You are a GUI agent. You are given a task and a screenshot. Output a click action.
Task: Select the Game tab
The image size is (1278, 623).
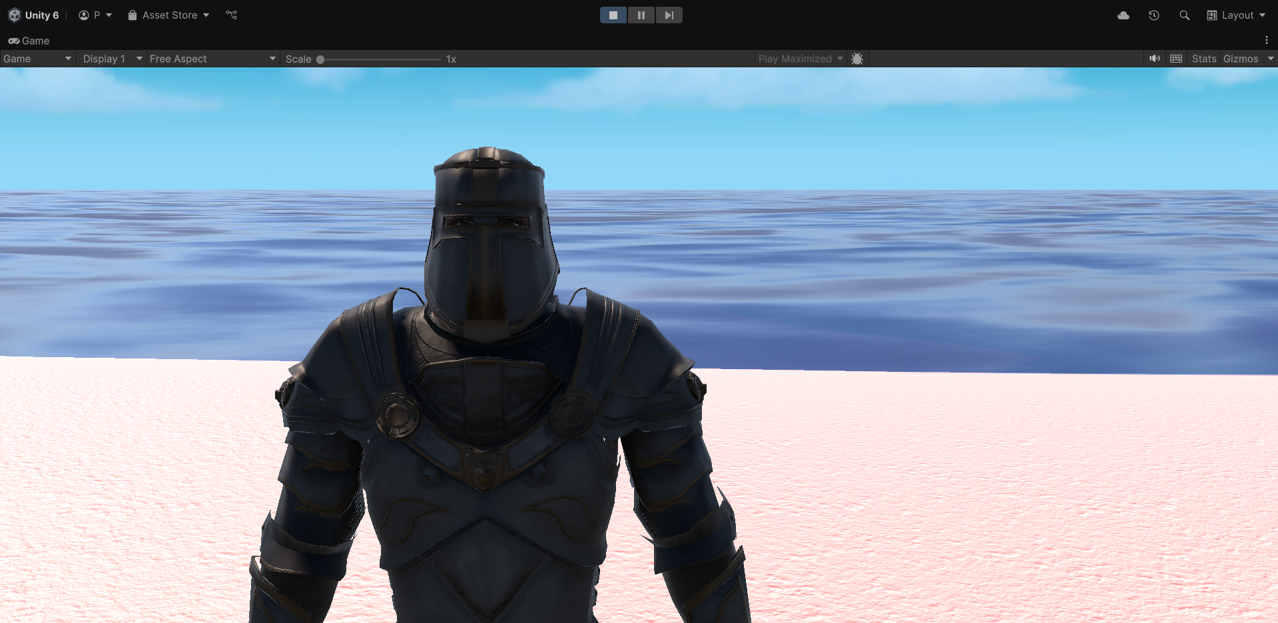(x=29, y=41)
